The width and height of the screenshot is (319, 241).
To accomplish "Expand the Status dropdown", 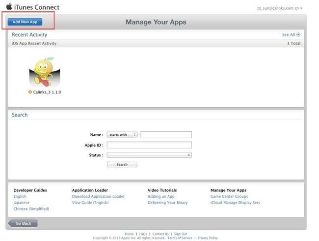I will tap(149, 155).
